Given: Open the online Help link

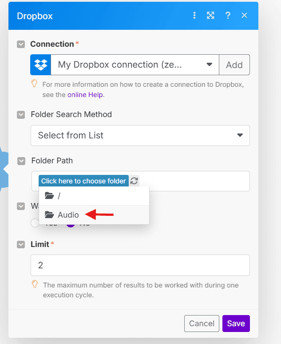Looking at the screenshot, I should tap(85, 94).
